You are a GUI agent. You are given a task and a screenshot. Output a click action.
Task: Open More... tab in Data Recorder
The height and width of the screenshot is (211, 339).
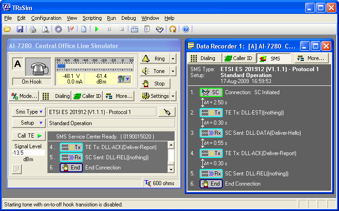pyautogui.click(x=312, y=58)
